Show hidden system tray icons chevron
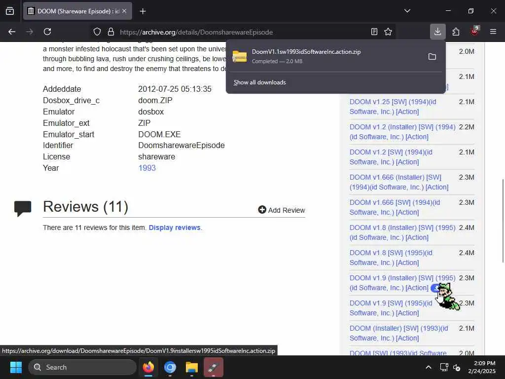The width and height of the screenshot is (505, 379). pos(429,367)
